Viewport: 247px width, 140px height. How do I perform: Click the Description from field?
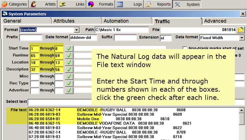34,69
